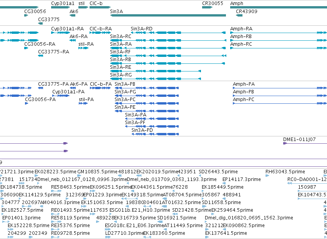Select the LD27710.3prime EST label
Screen dimensions: 327x239
pos(124,233)
